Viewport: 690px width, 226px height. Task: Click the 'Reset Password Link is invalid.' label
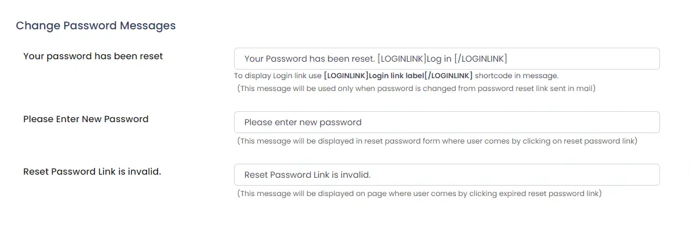point(93,172)
